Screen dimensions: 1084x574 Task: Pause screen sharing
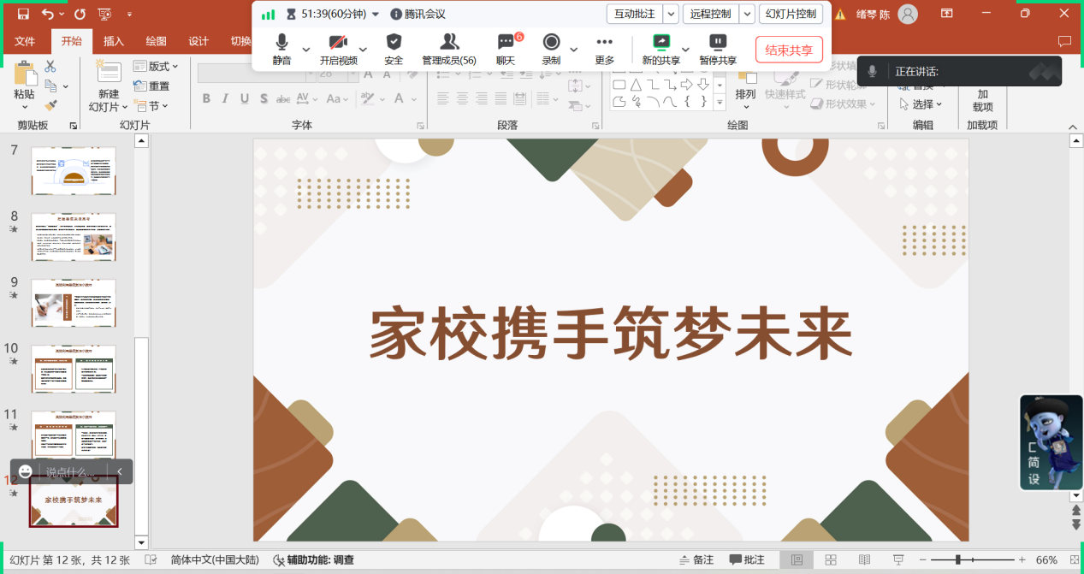[x=718, y=49]
